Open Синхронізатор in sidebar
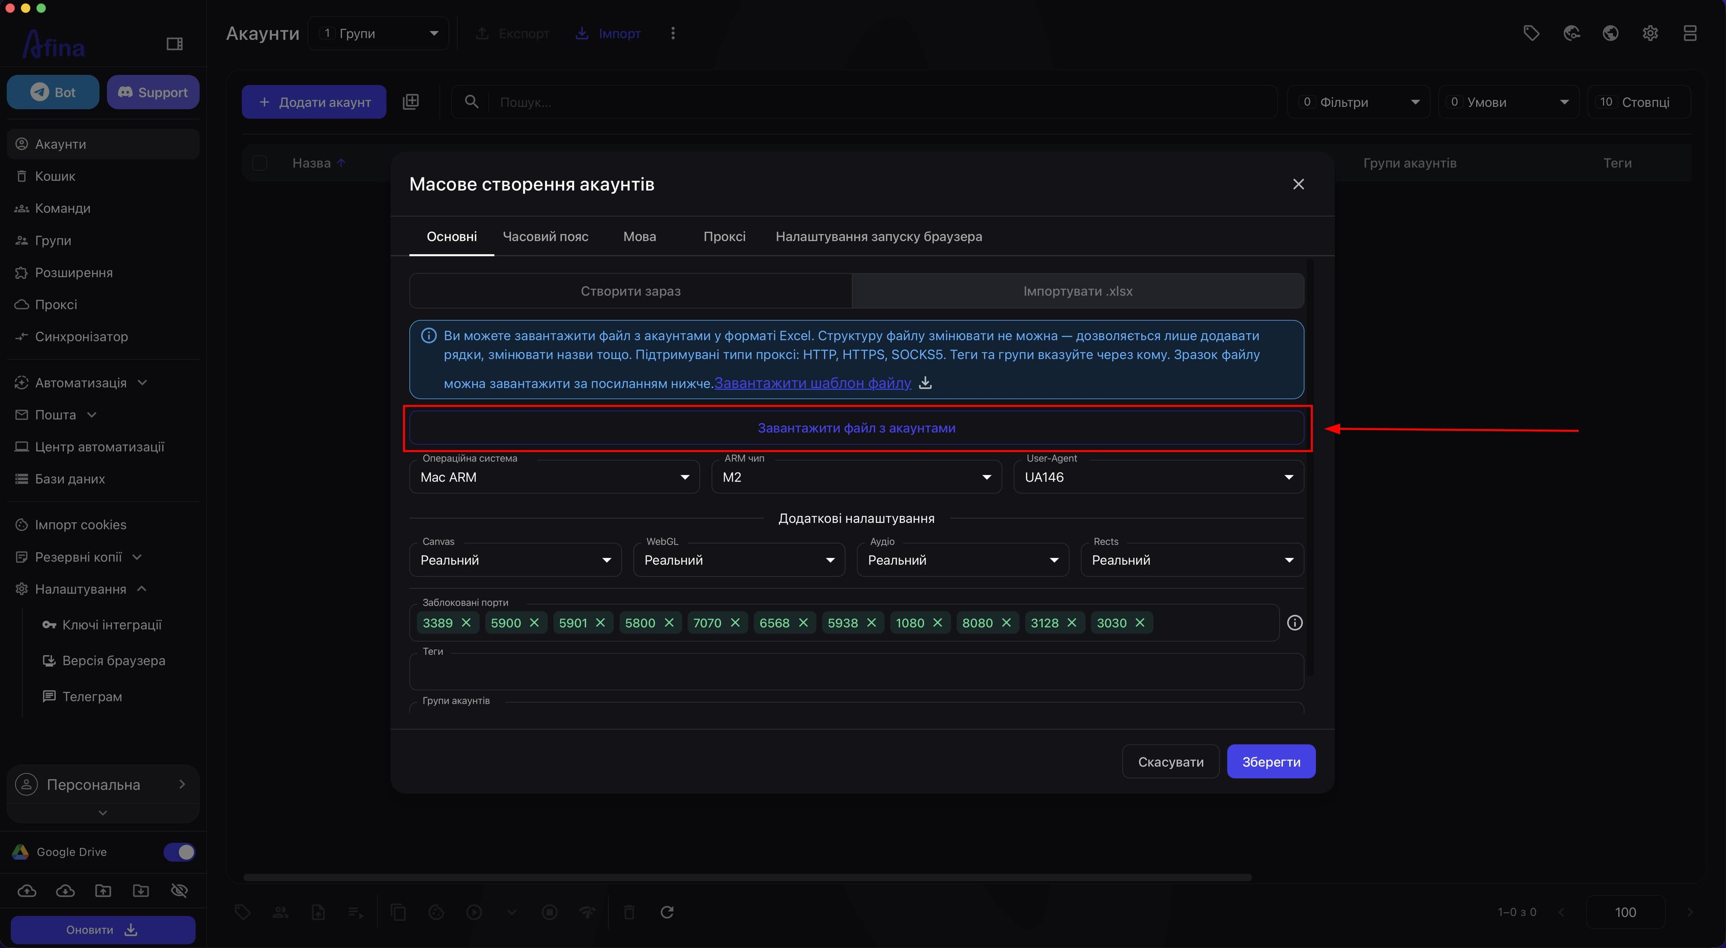The height and width of the screenshot is (948, 1726). click(103, 337)
